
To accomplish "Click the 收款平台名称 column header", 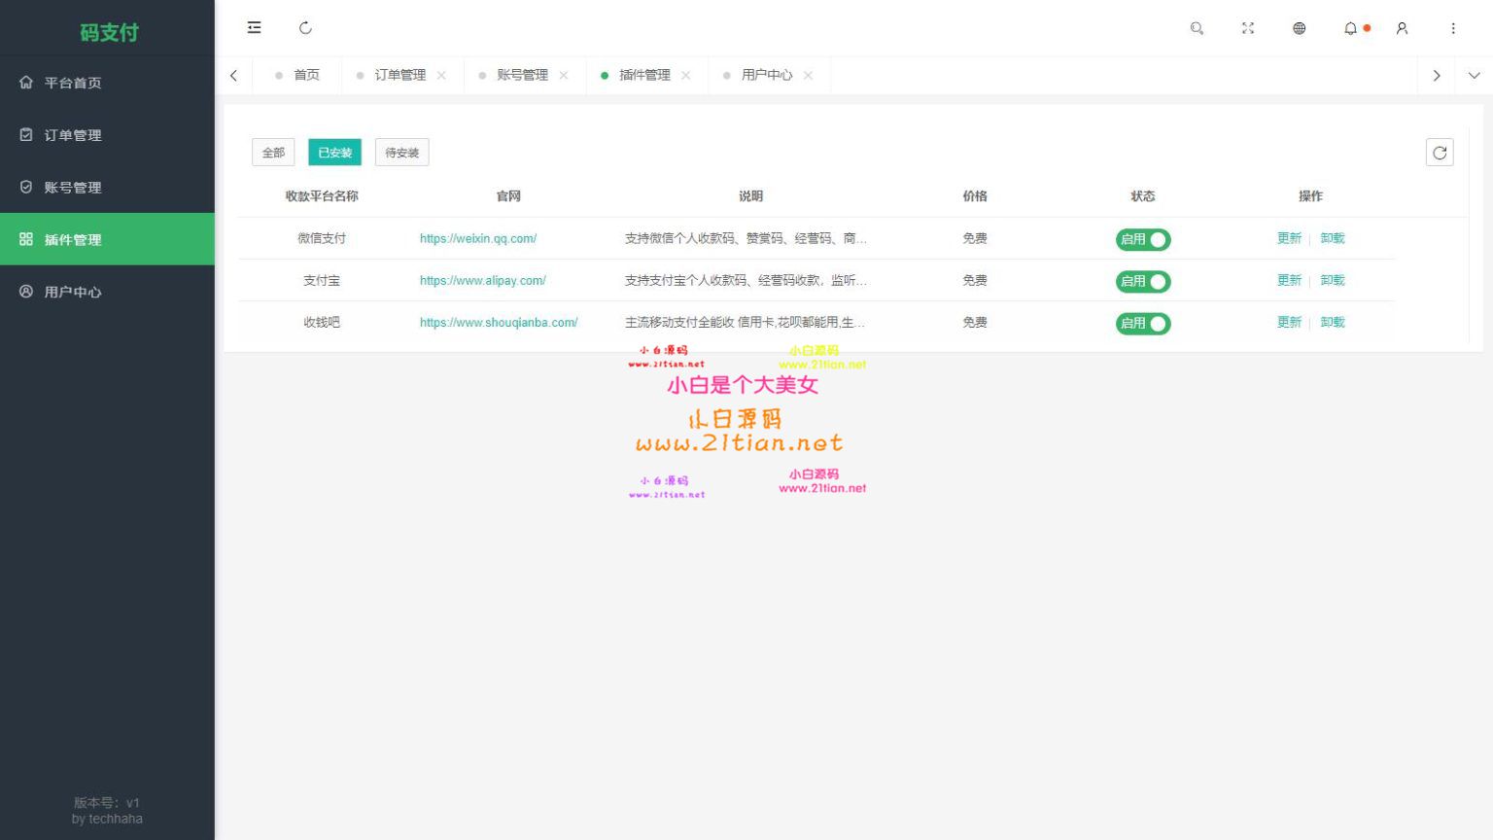I will (322, 195).
